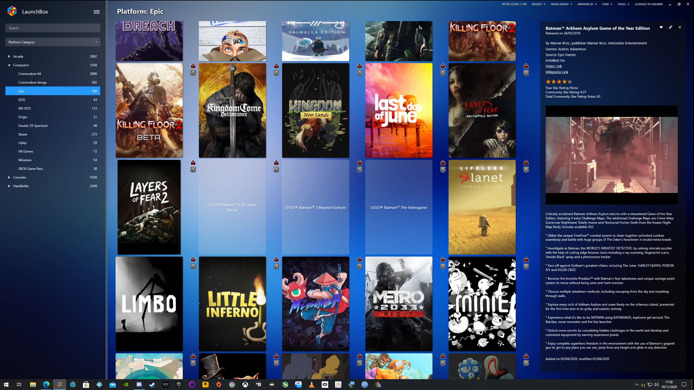Open Kodi from the taskbar
This screenshot has width=694, height=390.
pyautogui.click(x=99, y=384)
